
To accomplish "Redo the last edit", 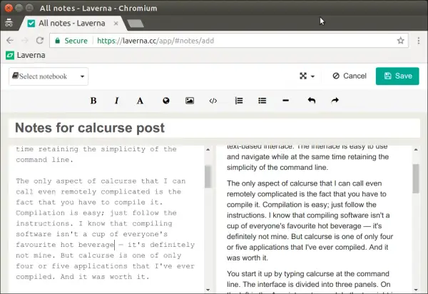I will pos(335,101).
